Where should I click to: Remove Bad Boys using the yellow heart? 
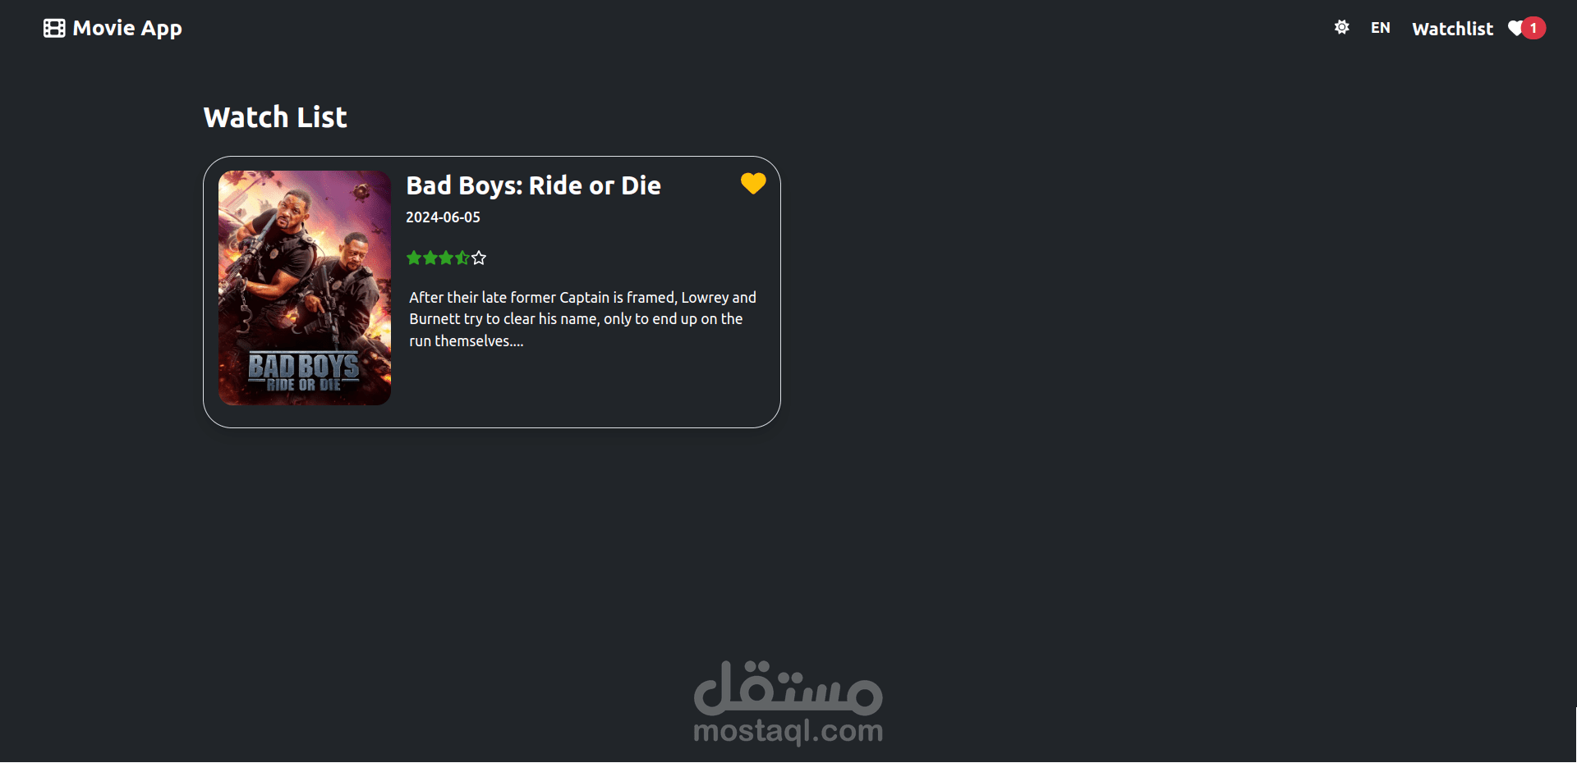pos(753,184)
